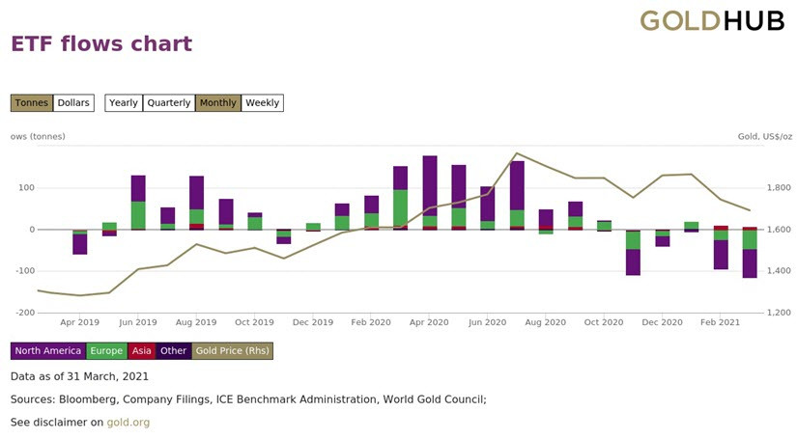This screenshot has height=439, width=797.
Task: Select the Monthly period tab
Action: (218, 103)
